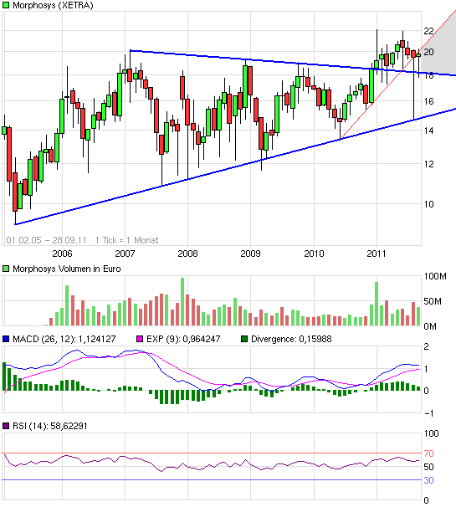Click the dark green Divergence legend swatch

point(244,339)
